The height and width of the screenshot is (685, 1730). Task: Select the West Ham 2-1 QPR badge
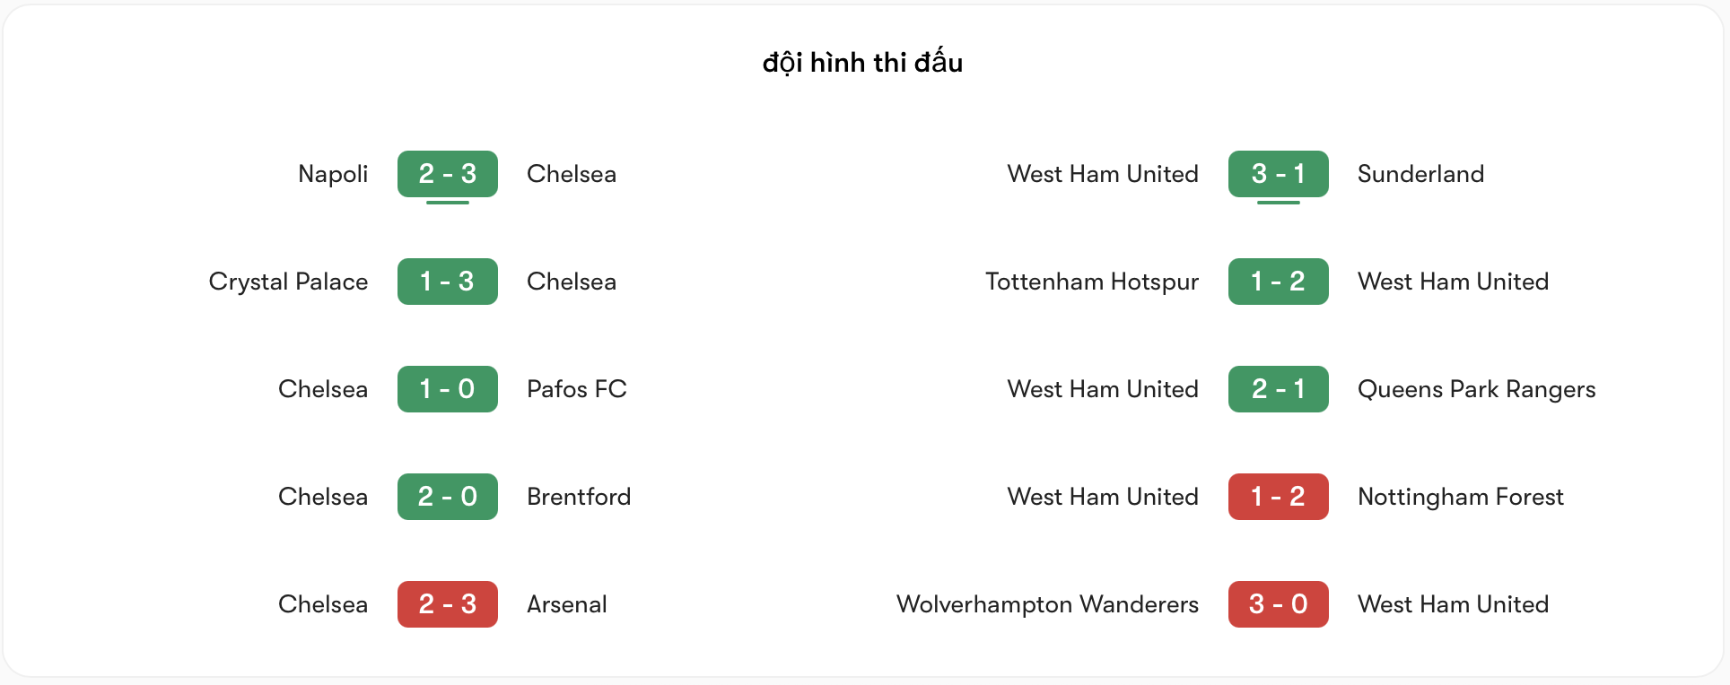coord(1279,389)
